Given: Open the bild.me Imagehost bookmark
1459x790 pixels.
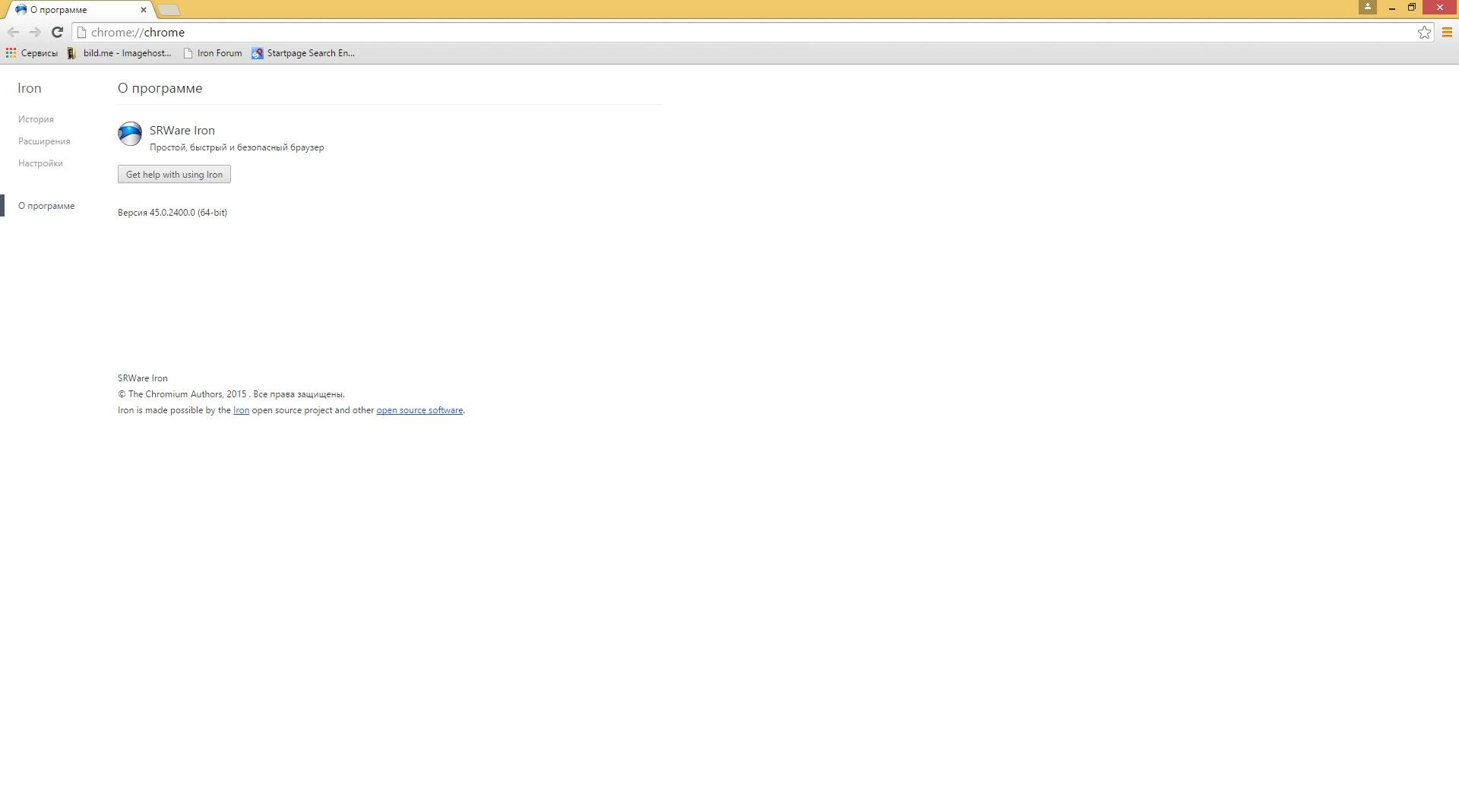Looking at the screenshot, I should [x=119, y=53].
